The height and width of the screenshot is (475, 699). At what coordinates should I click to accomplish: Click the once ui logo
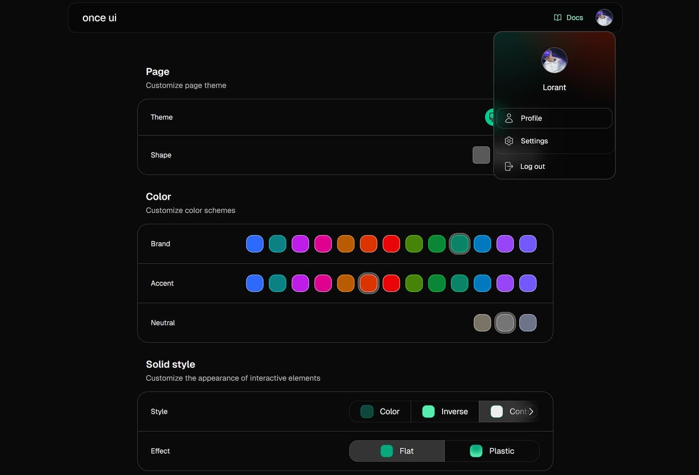(x=100, y=18)
